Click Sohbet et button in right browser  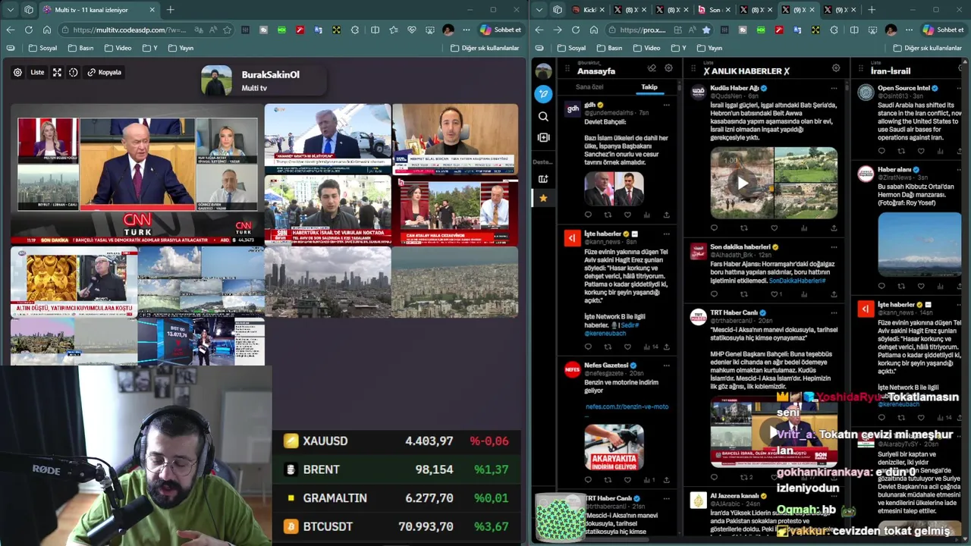(943, 30)
